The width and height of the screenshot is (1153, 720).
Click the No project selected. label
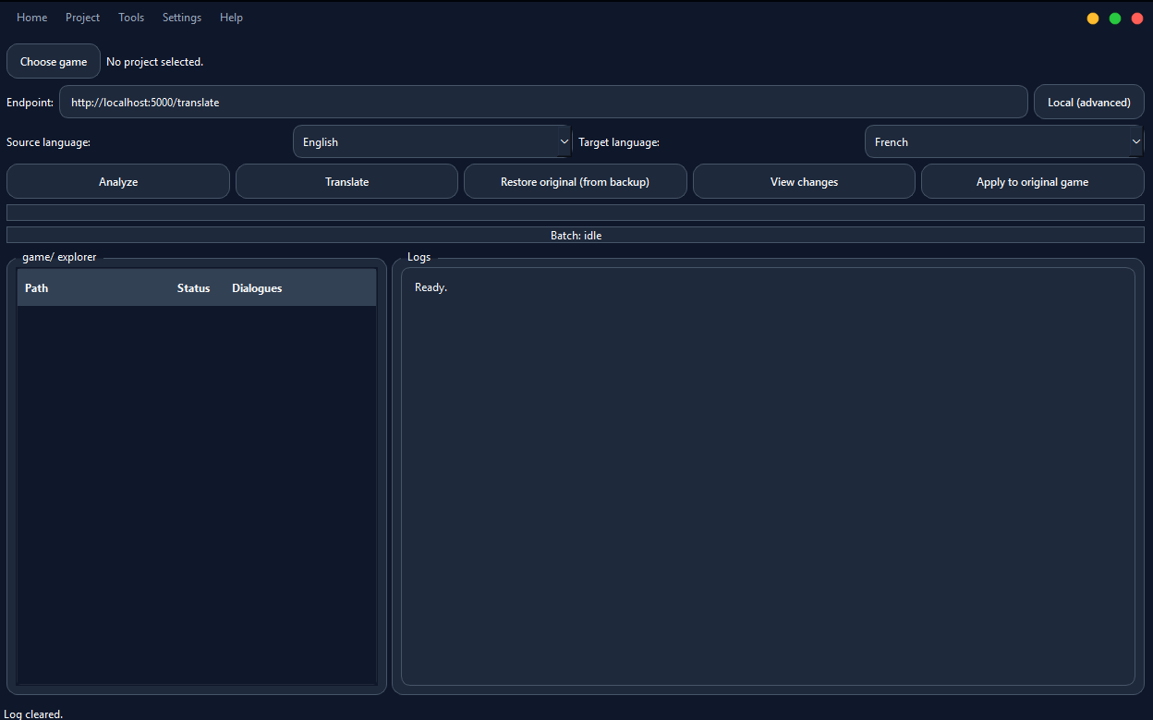tap(154, 62)
